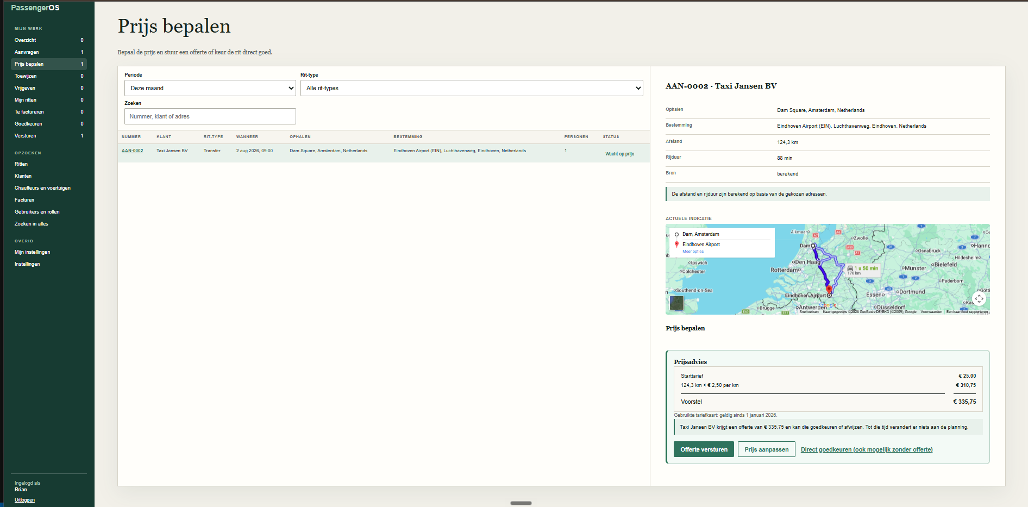This screenshot has width=1028, height=507.
Task: Select Prijs bepalen in the sidebar
Action: [x=49, y=64]
